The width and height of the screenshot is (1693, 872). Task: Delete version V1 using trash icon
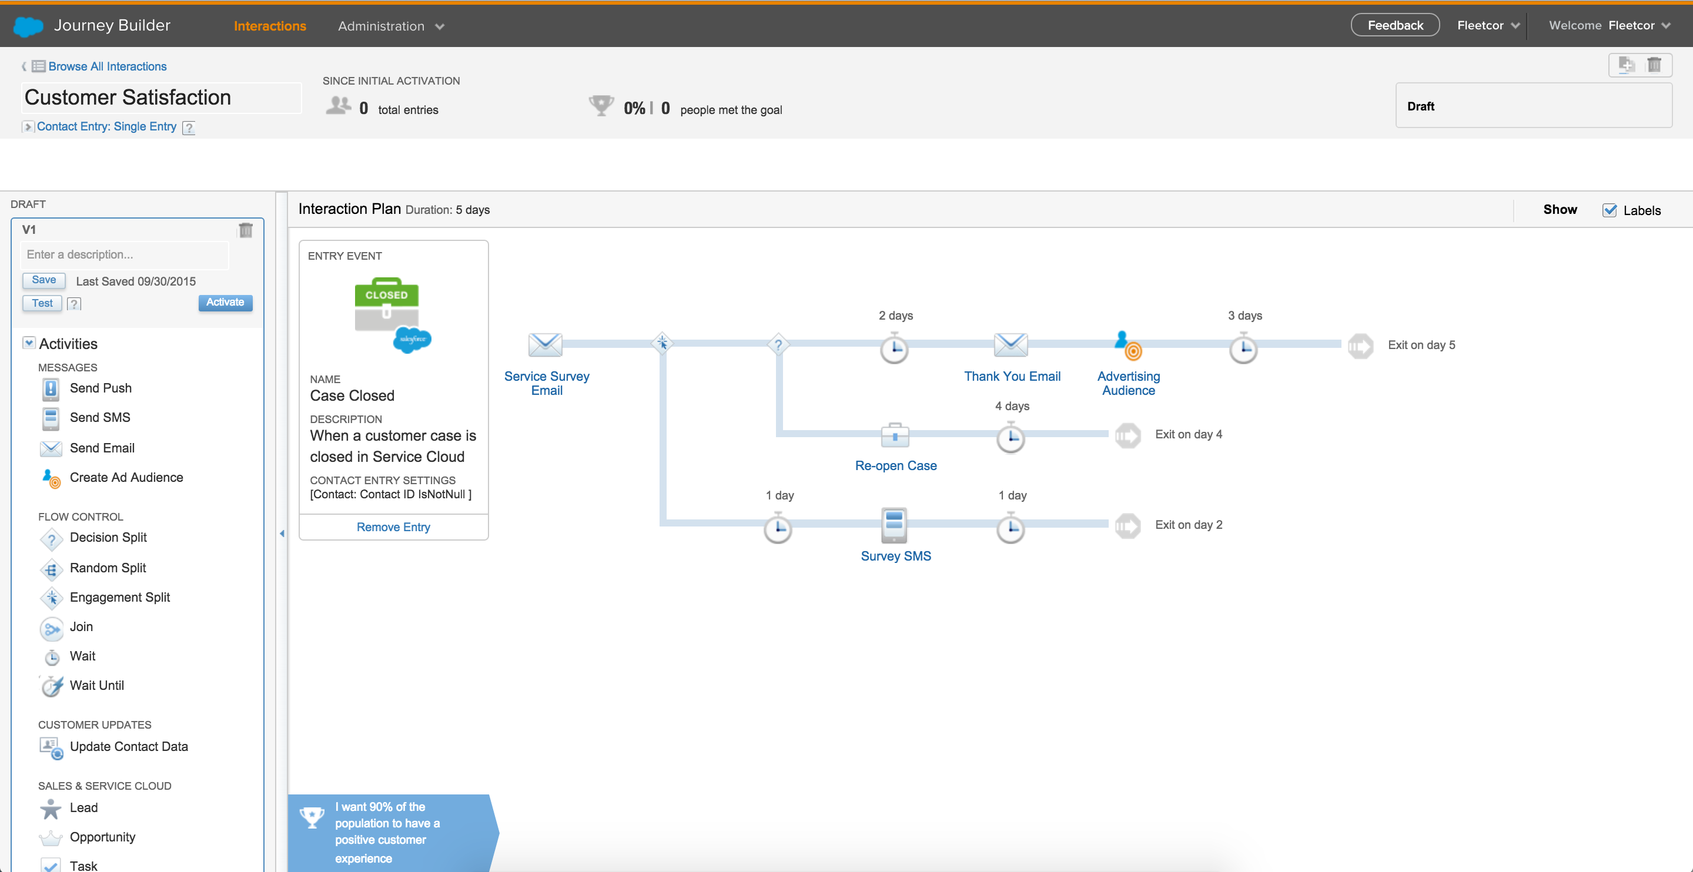[x=246, y=230]
